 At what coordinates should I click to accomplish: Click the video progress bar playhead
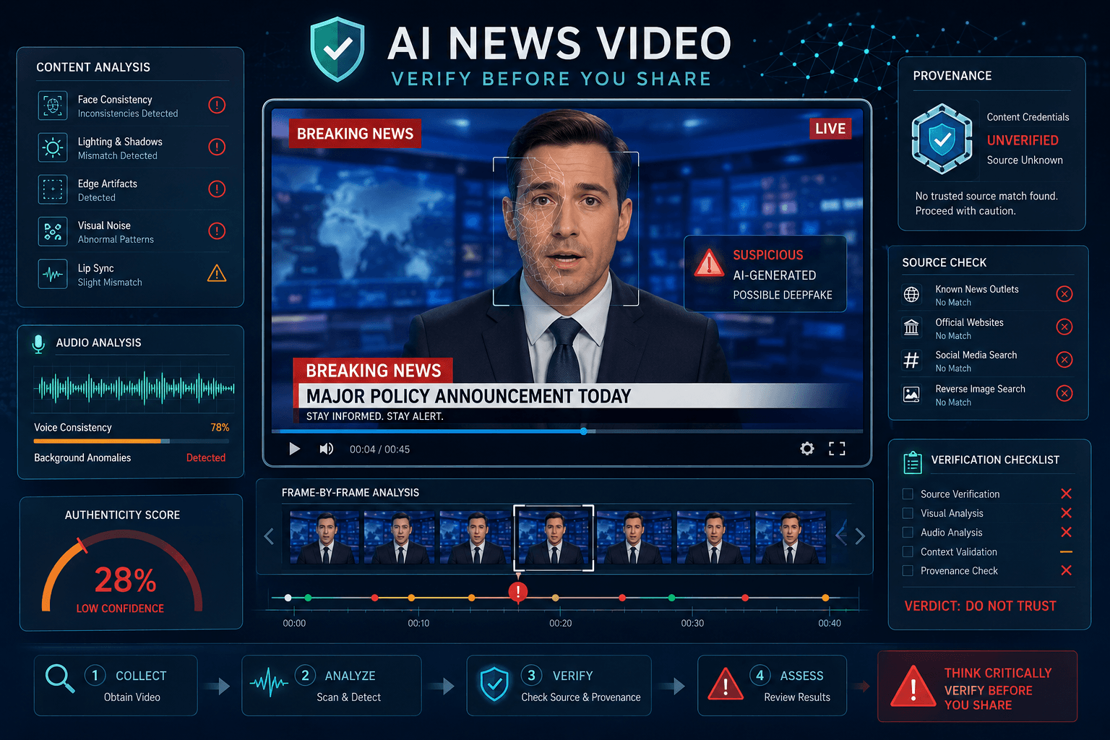click(583, 431)
